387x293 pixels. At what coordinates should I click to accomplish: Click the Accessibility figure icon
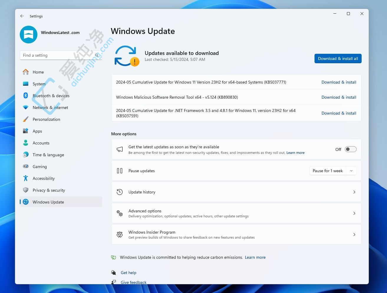[x=26, y=178]
